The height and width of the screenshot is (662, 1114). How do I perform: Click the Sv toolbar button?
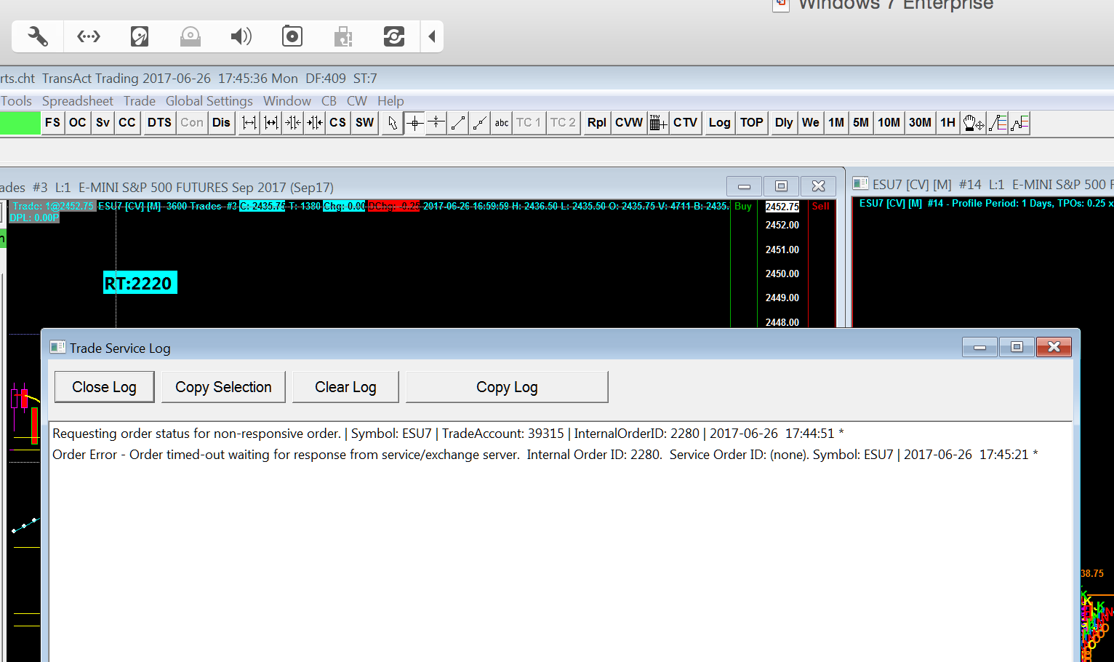(103, 123)
